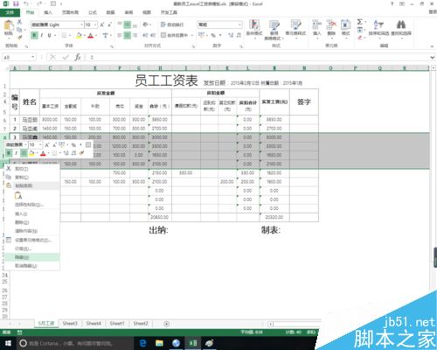The width and height of the screenshot is (437, 350).
Task: Toggle Italic in the ribbon font group
Action: (42, 35)
